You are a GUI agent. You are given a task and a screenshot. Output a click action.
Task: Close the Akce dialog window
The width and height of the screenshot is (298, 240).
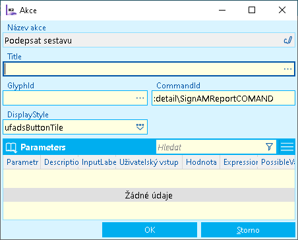click(282, 10)
